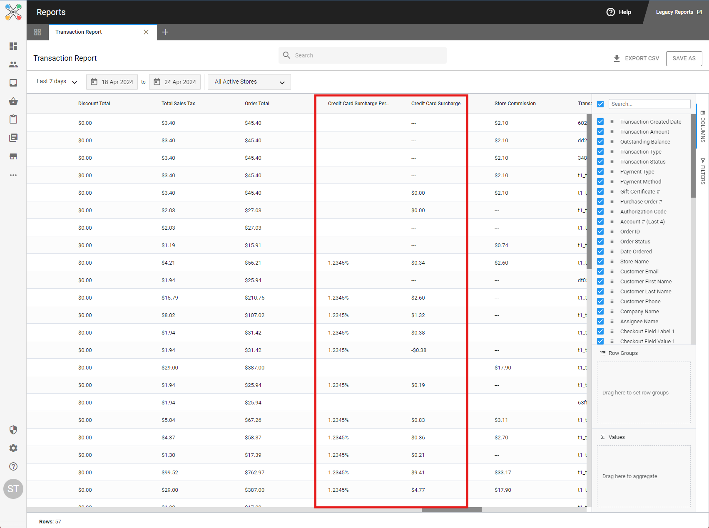Viewport: 709px width, 528px height.
Task: Click the Export CSV button
Action: click(636, 58)
